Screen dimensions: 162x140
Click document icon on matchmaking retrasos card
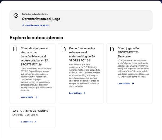[x=63, y=49]
